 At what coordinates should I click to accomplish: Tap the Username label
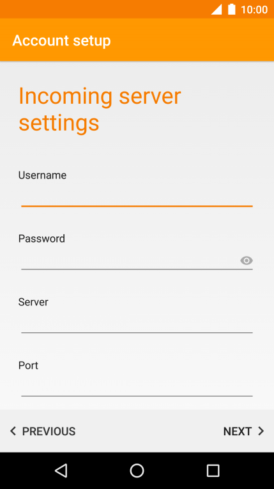(x=42, y=175)
